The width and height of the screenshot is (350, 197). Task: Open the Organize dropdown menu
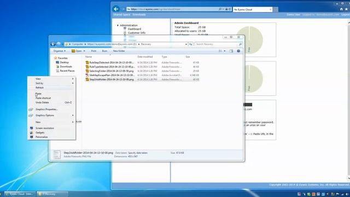click(60, 51)
